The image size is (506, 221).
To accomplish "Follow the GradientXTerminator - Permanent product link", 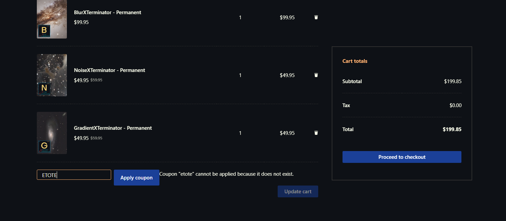I will (113, 128).
